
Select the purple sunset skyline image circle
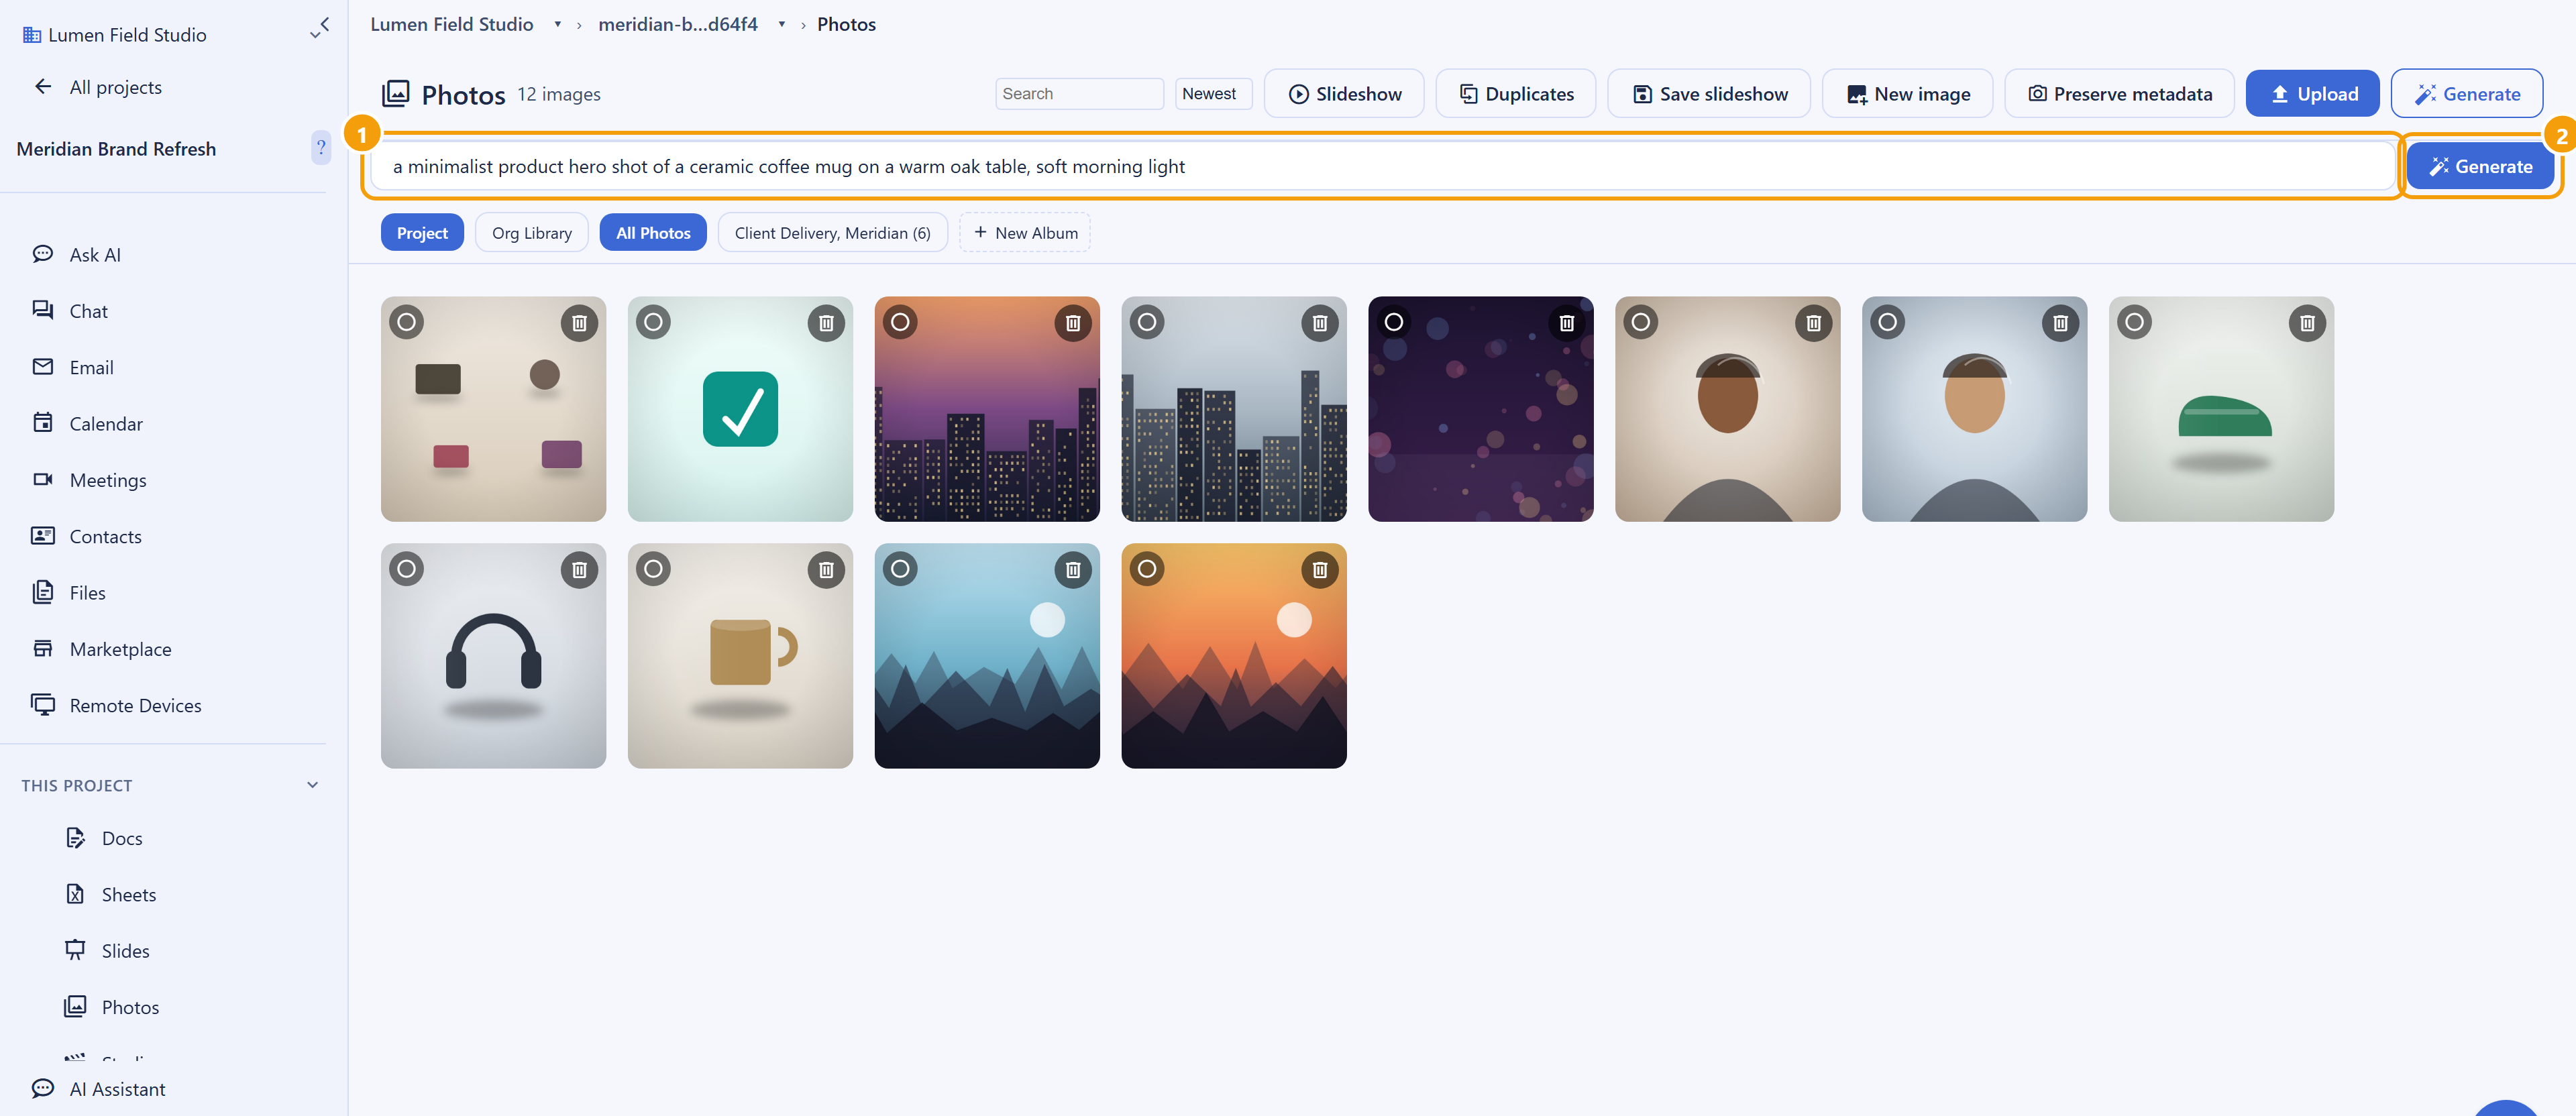pyautogui.click(x=900, y=322)
